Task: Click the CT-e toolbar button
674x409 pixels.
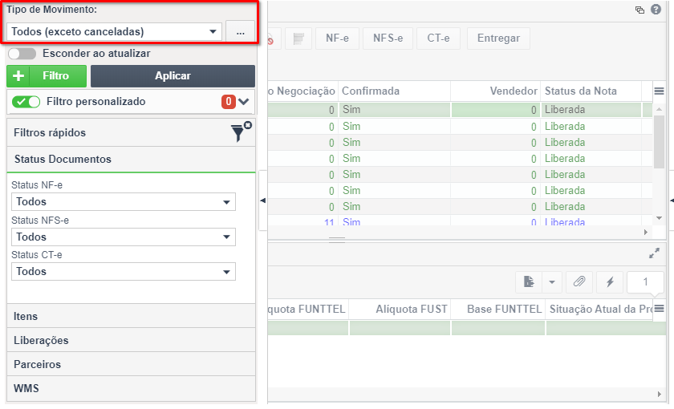Action: click(438, 38)
